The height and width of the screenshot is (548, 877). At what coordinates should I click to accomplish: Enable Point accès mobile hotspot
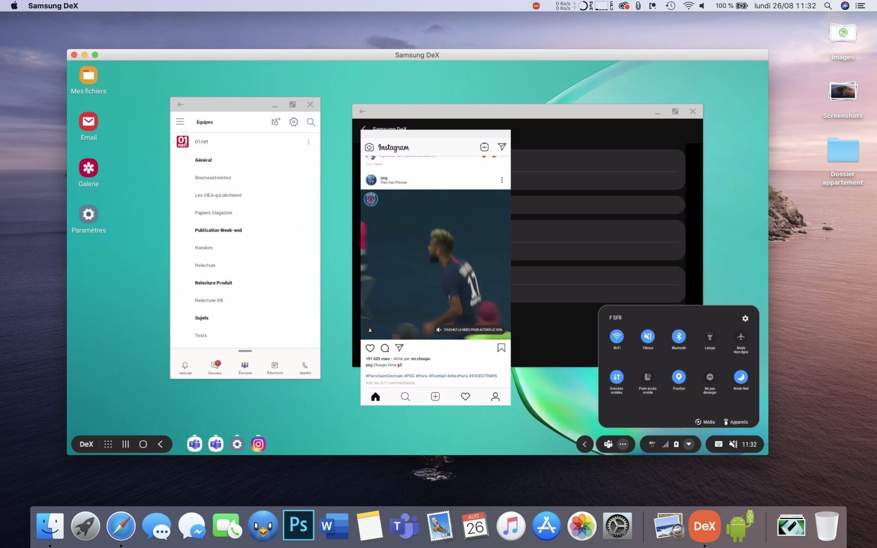click(x=648, y=377)
